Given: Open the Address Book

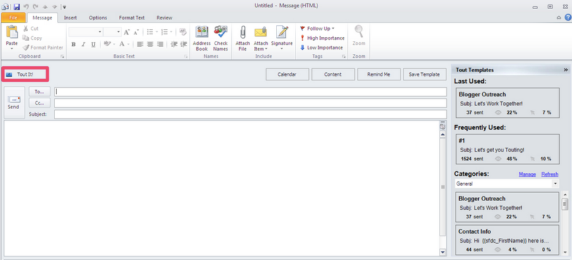Looking at the screenshot, I should [x=202, y=38].
